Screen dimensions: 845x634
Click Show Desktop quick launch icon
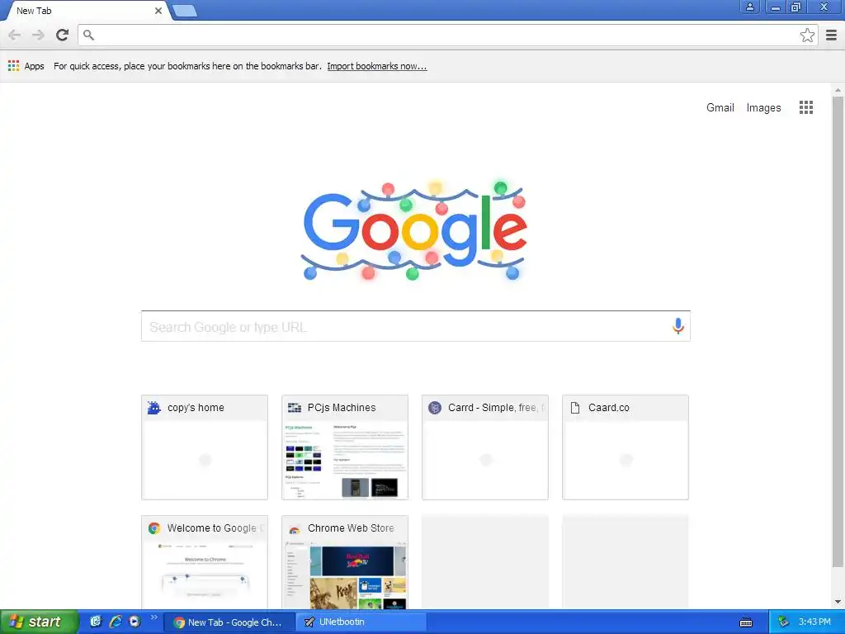pyautogui.click(x=96, y=622)
